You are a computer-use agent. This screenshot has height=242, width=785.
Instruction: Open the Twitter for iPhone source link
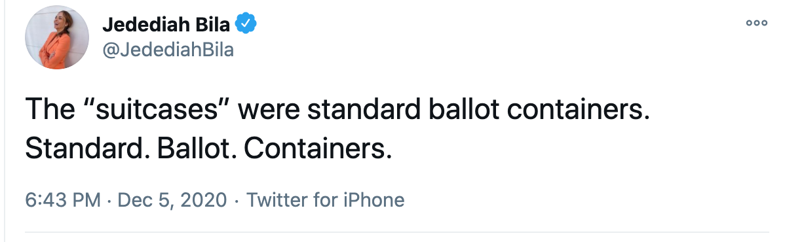click(325, 200)
